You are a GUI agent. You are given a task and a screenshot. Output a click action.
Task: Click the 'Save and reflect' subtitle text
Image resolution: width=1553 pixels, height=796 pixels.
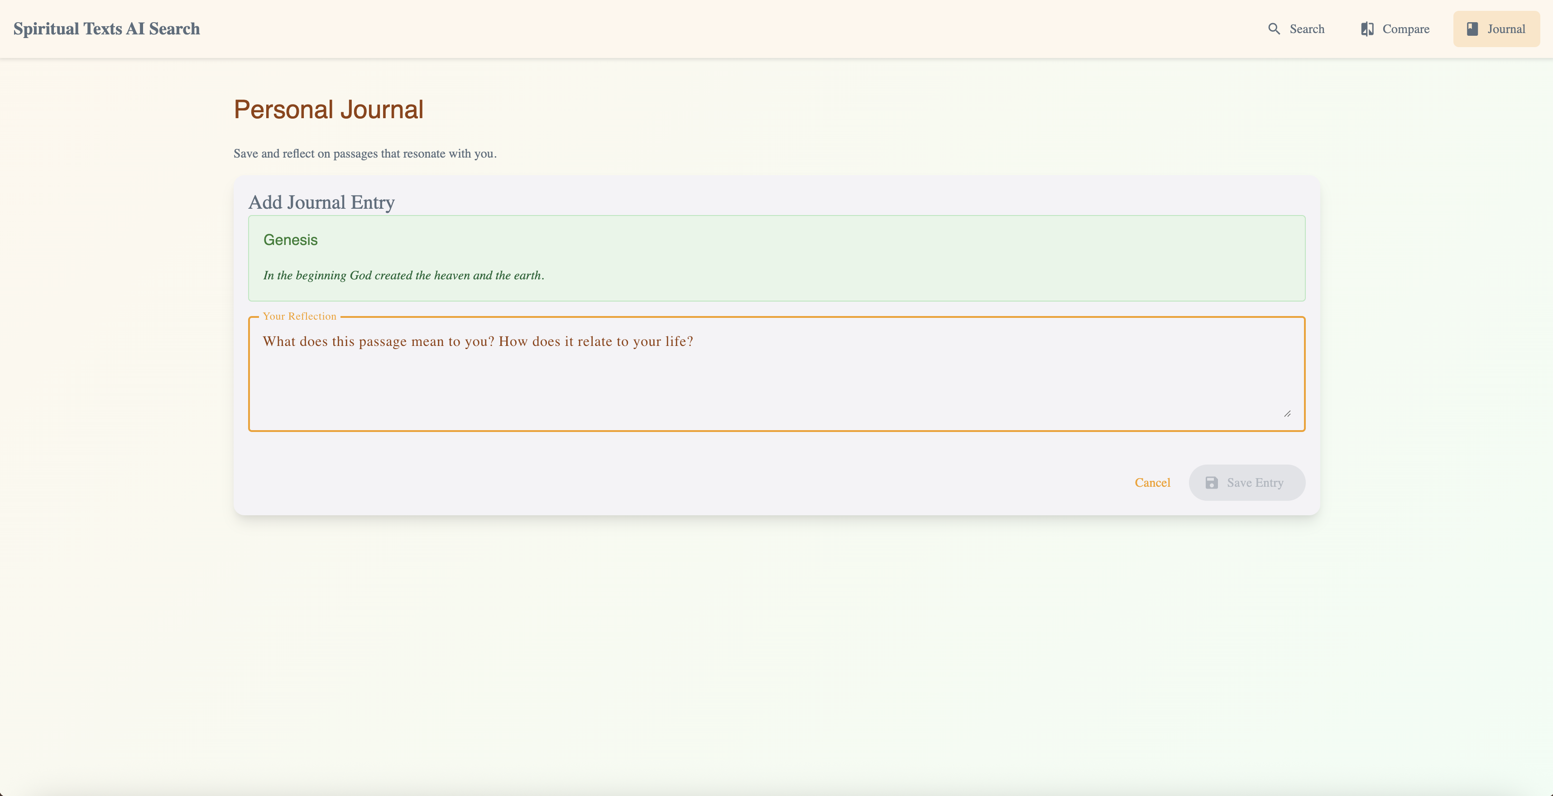click(x=365, y=154)
